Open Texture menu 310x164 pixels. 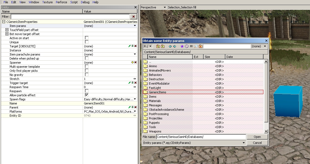click(x=47, y=2)
